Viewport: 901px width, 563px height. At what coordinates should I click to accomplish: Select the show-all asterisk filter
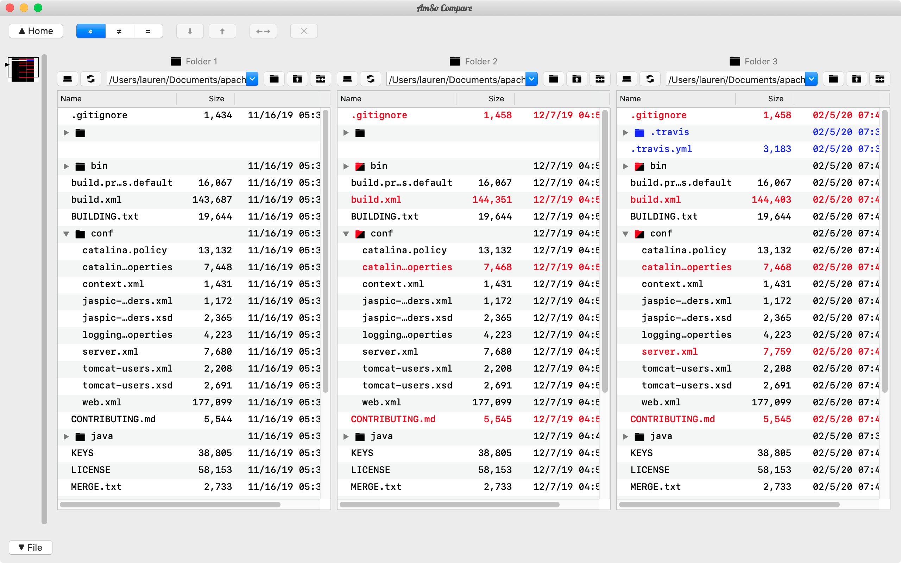90,31
